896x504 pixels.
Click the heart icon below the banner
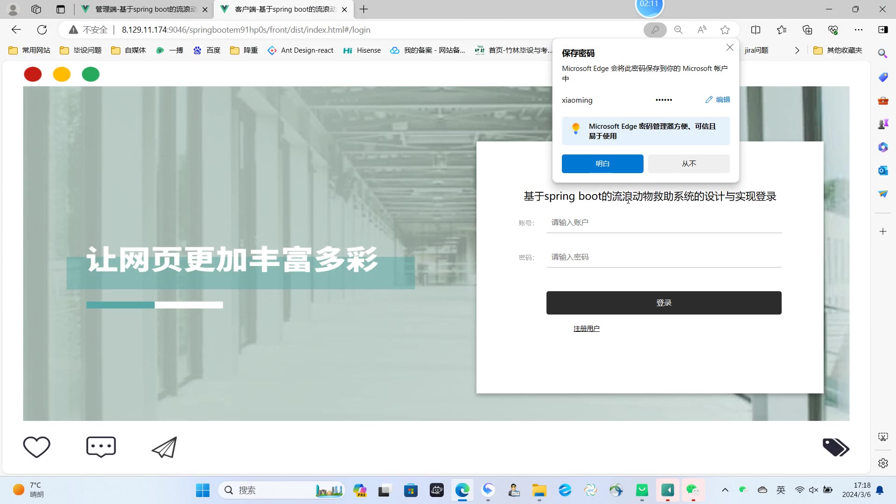(37, 447)
